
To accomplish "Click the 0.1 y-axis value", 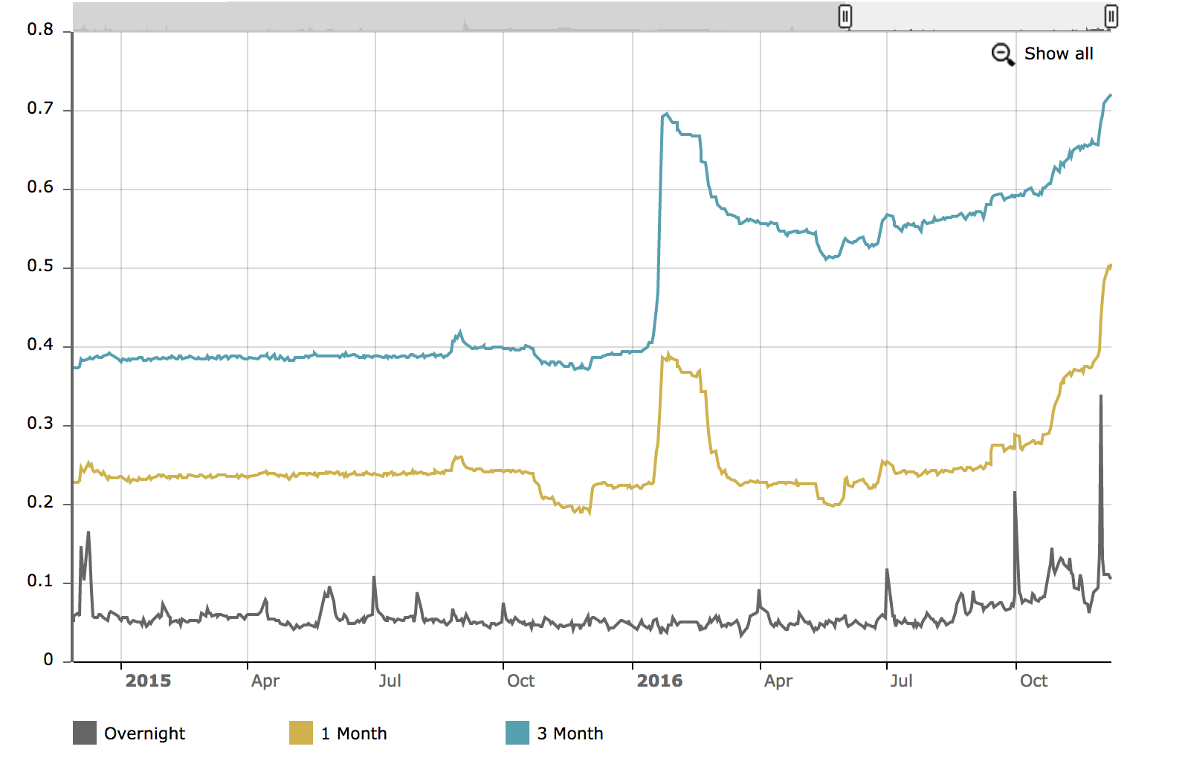I will [x=40, y=581].
